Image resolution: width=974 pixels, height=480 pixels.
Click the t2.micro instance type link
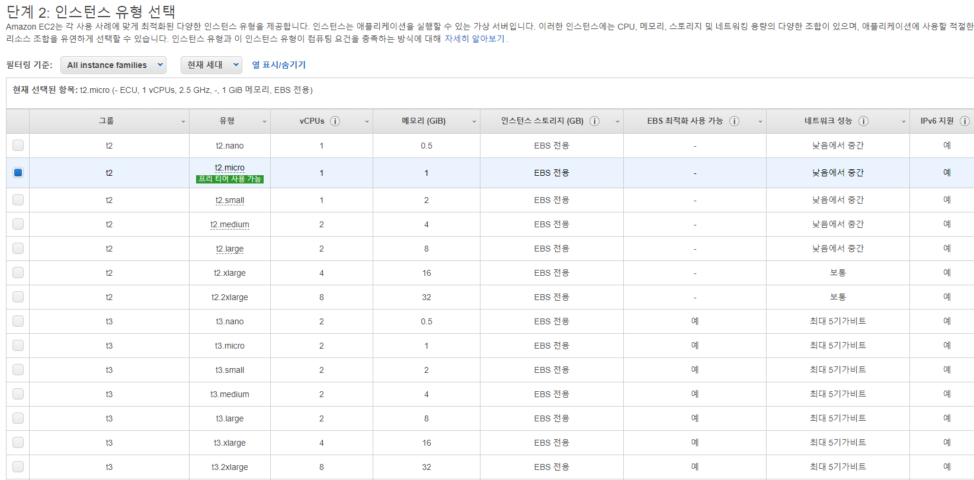tap(230, 167)
